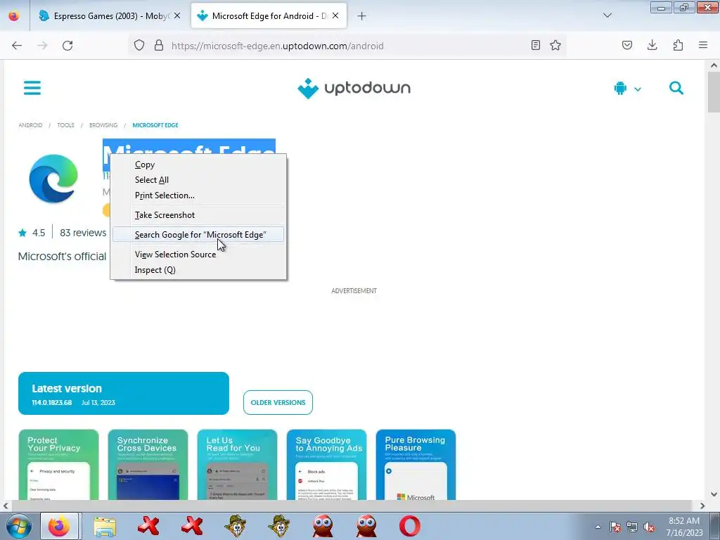Image resolution: width=720 pixels, height=540 pixels.
Task: Follow the TOOLS breadcrumb link
Action: (x=65, y=125)
